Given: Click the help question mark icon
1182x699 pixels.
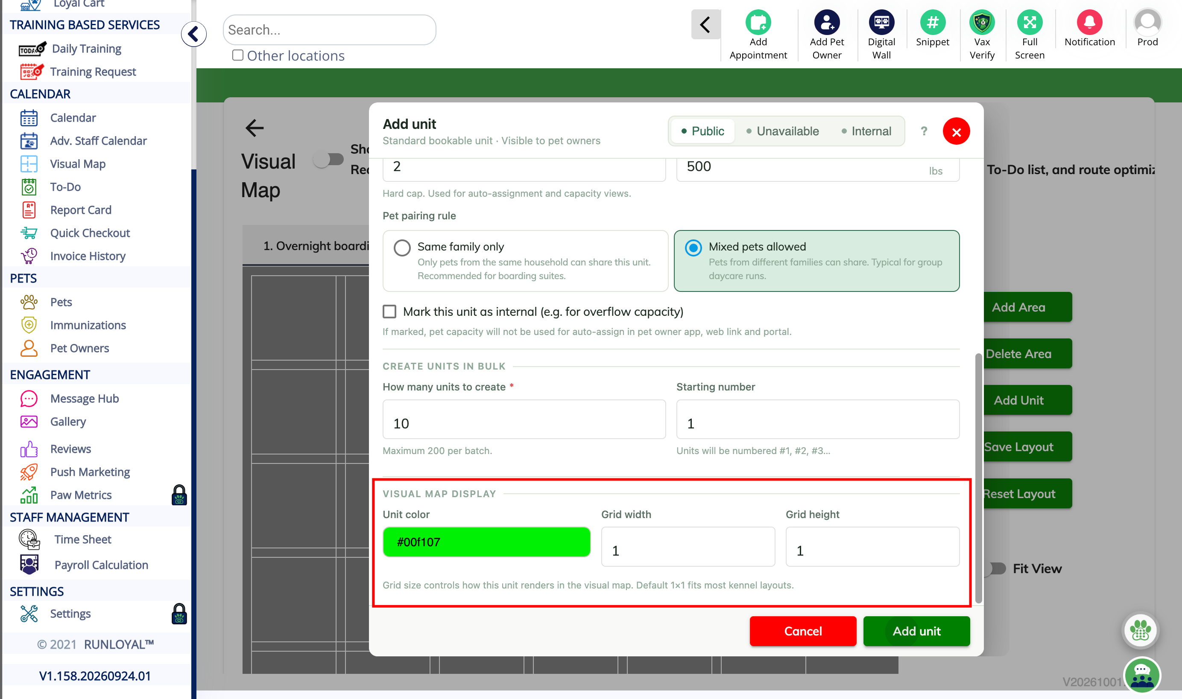Looking at the screenshot, I should pyautogui.click(x=924, y=131).
